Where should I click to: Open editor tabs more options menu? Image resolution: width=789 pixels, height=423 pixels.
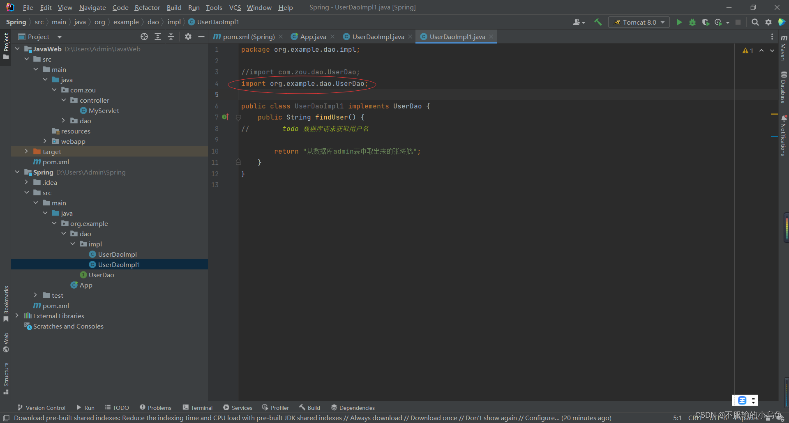(772, 37)
